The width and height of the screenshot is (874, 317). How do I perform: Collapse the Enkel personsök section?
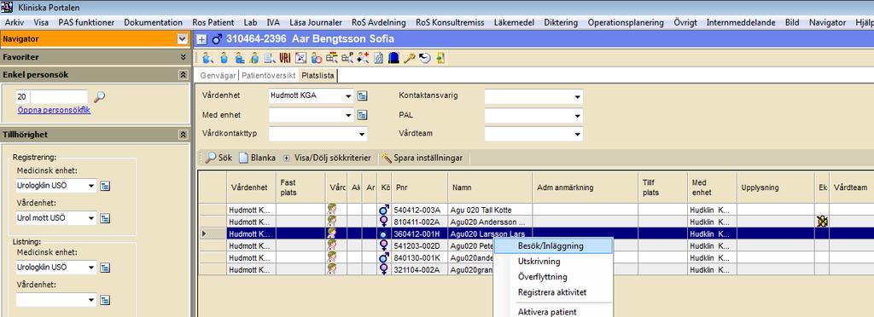183,74
